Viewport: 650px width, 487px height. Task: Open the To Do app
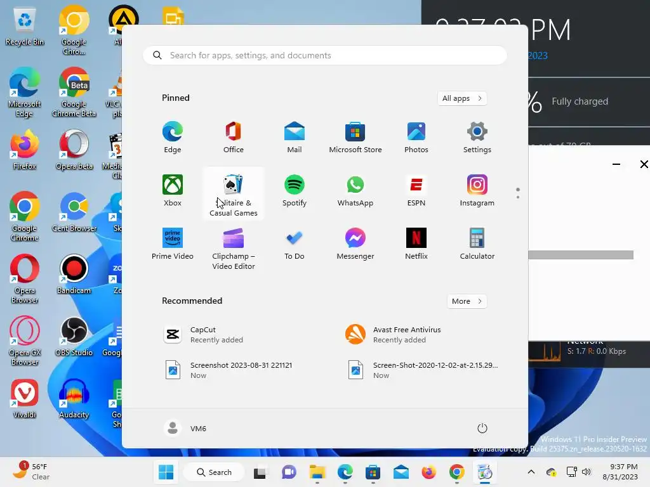click(295, 244)
